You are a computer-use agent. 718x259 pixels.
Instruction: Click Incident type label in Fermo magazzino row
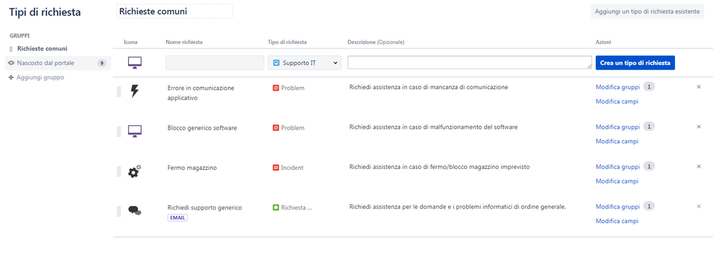pyautogui.click(x=292, y=168)
